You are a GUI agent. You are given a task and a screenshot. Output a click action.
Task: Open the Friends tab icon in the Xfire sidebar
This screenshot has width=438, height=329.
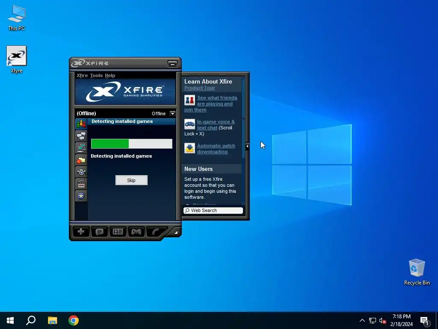(x=81, y=124)
